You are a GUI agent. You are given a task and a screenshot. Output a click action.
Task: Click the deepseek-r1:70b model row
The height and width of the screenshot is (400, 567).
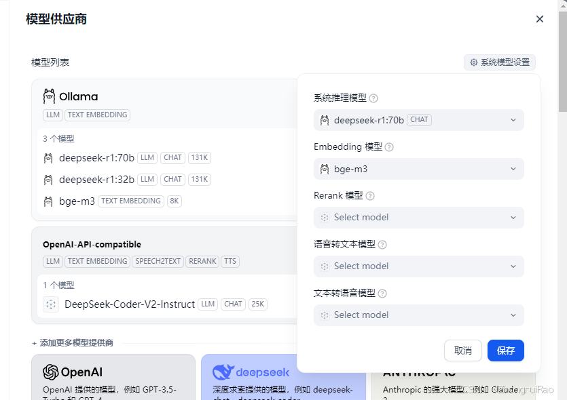(x=127, y=158)
